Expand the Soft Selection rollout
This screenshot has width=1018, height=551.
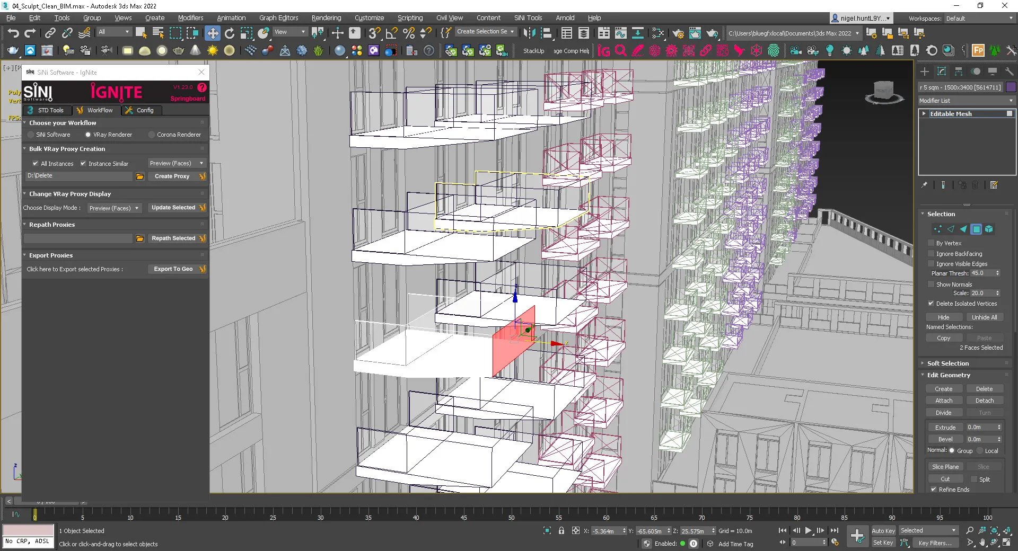[947, 363]
